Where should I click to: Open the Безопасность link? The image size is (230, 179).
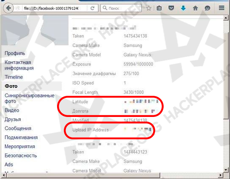click(x=21, y=155)
